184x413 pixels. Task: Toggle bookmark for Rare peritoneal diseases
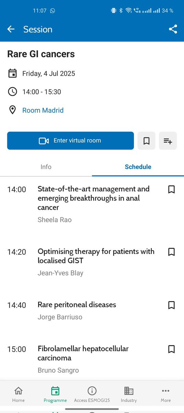[171, 305]
